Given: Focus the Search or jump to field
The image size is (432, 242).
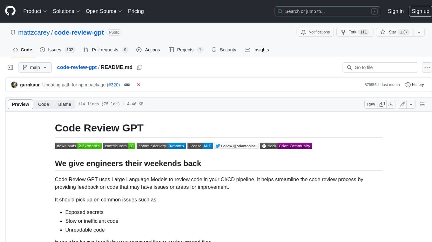Looking at the screenshot, I should coord(327,11).
